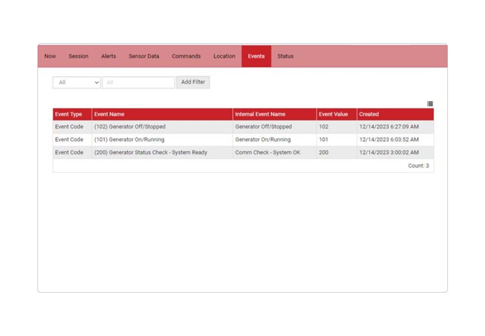Image resolution: width=485 pixels, height=336 pixels.
Task: Click the Add Filter button
Action: (x=193, y=82)
